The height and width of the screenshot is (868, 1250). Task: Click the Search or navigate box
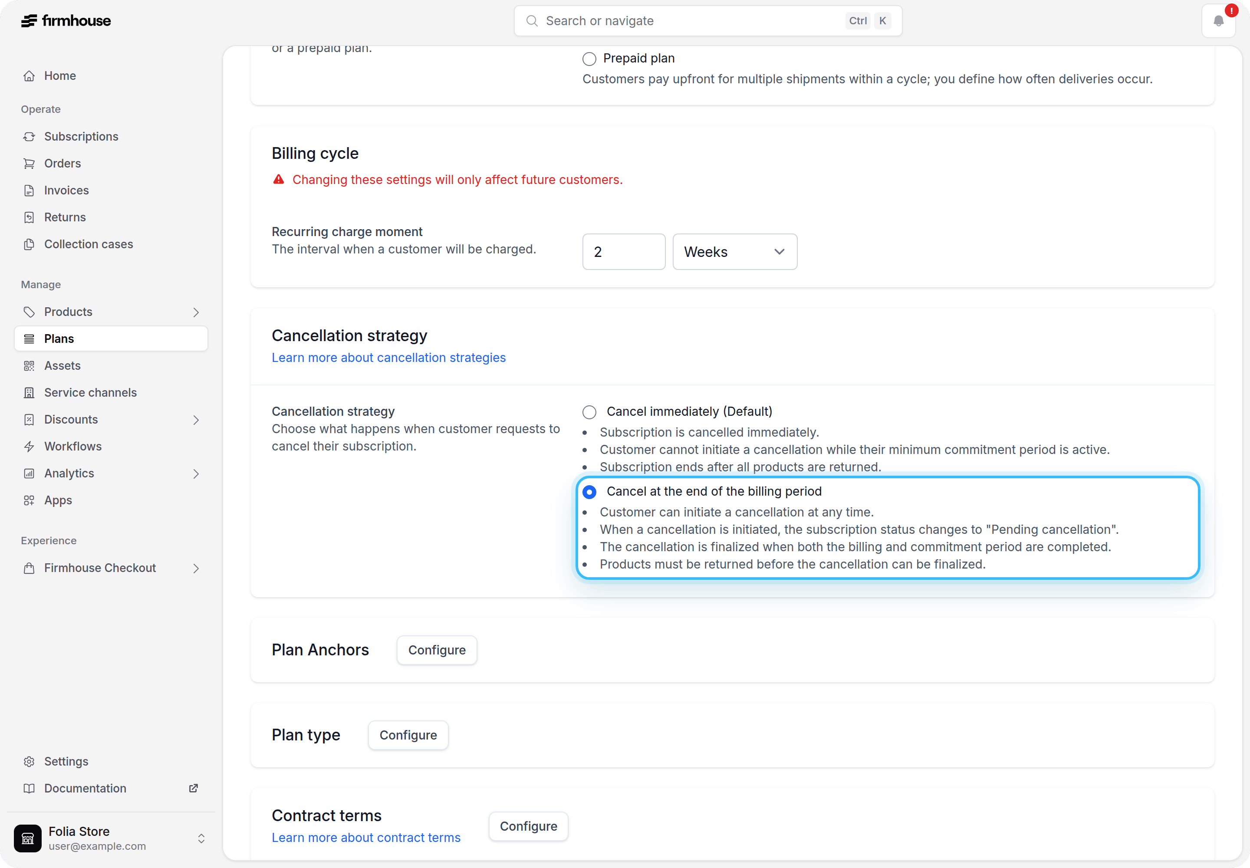point(707,21)
